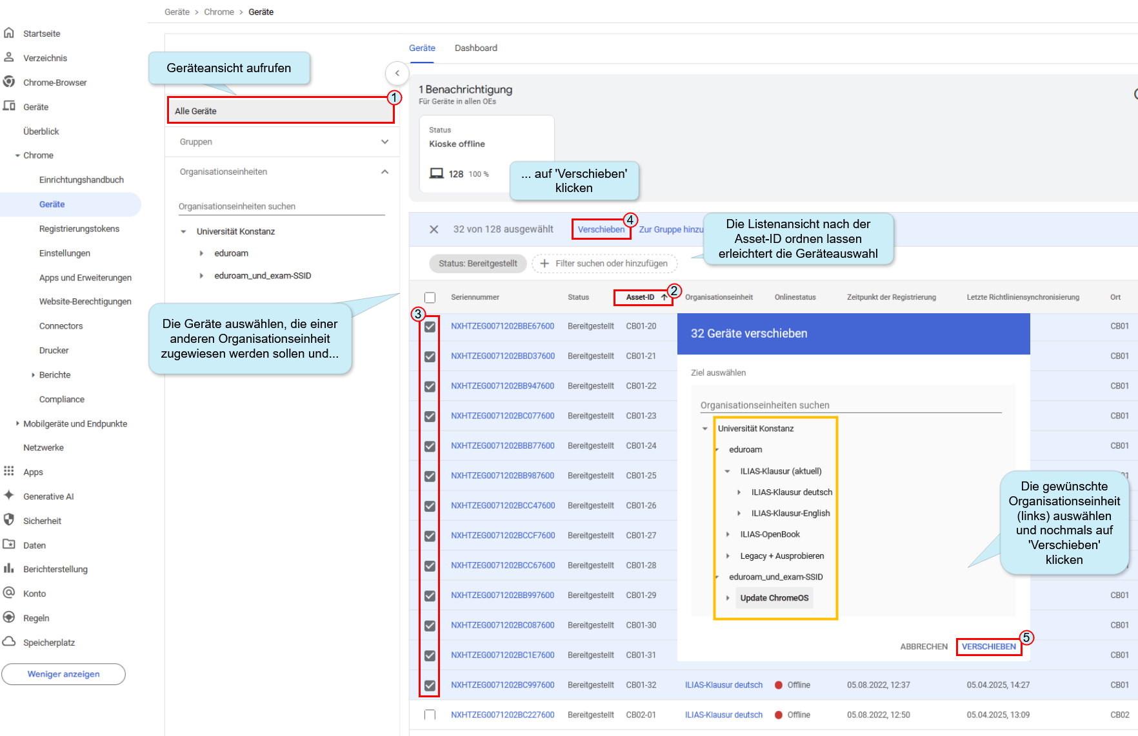Click the Weniger anzeigen button

coord(63,674)
